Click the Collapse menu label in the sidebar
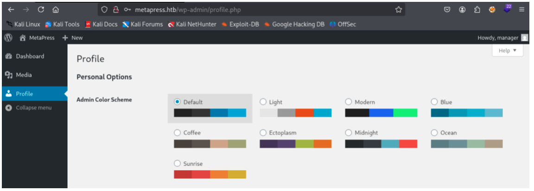 (34, 108)
